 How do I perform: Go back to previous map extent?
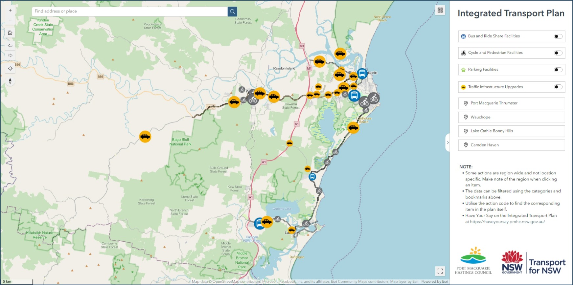point(10,46)
